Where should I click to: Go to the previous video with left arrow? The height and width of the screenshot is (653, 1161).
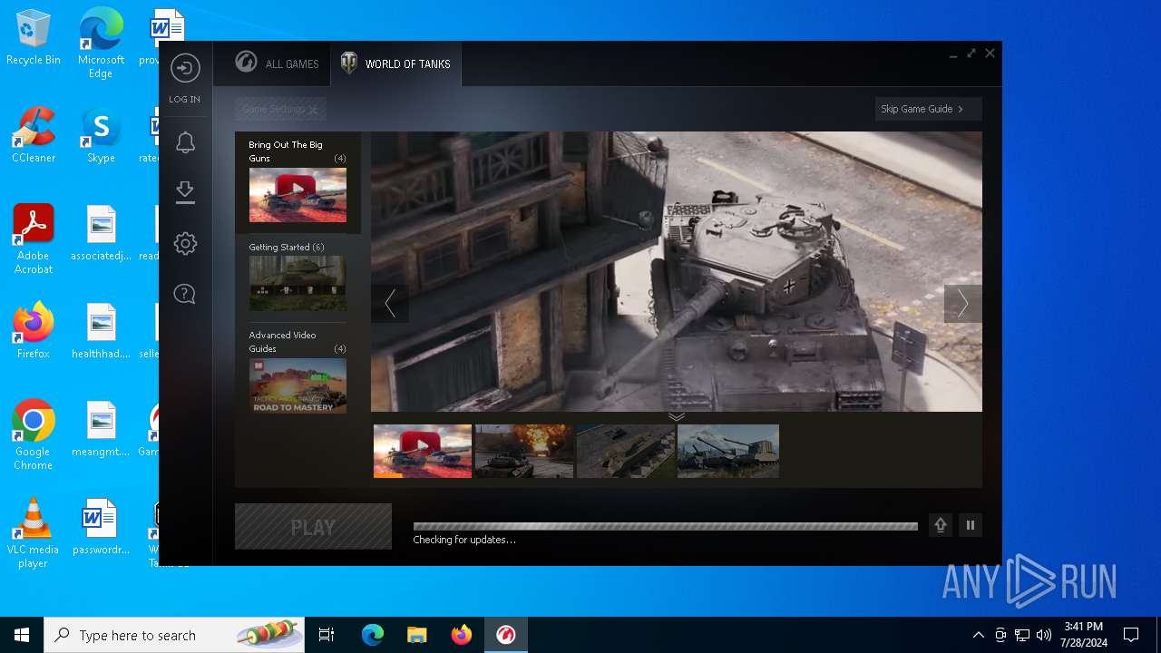(x=390, y=303)
